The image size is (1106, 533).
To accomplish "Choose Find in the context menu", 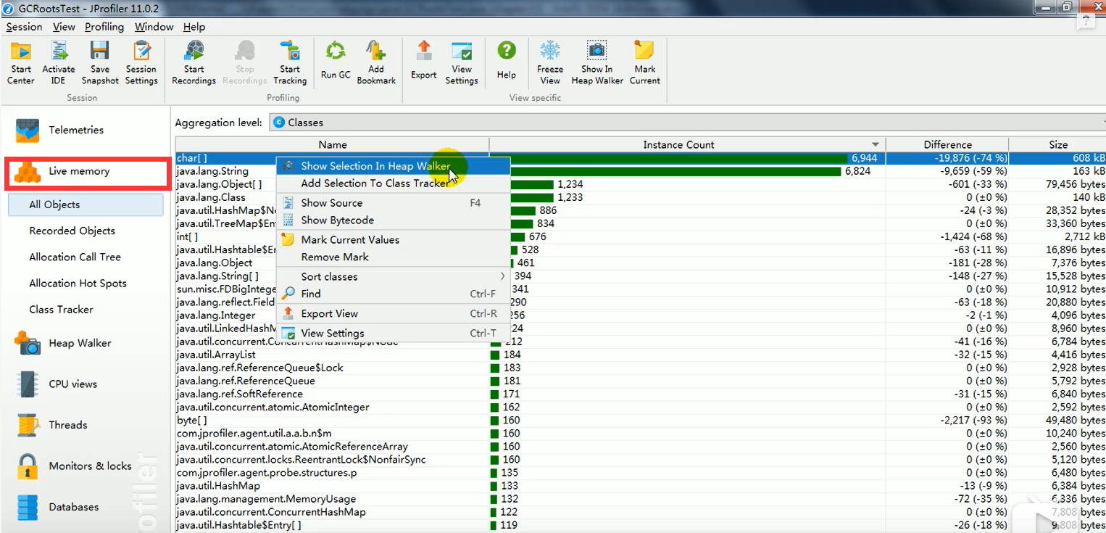I will (x=394, y=294).
